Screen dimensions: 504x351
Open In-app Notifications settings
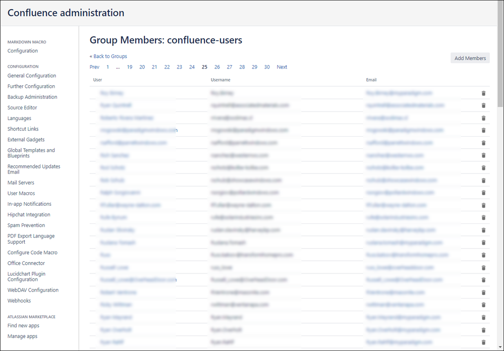click(29, 204)
